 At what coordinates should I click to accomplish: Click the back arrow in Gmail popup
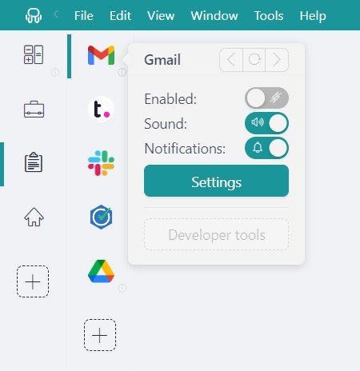231,60
